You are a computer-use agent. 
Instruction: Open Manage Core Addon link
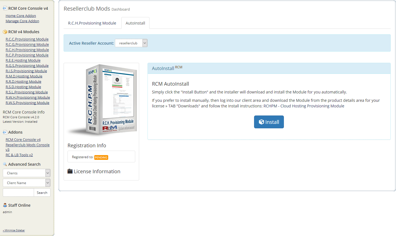(22, 21)
